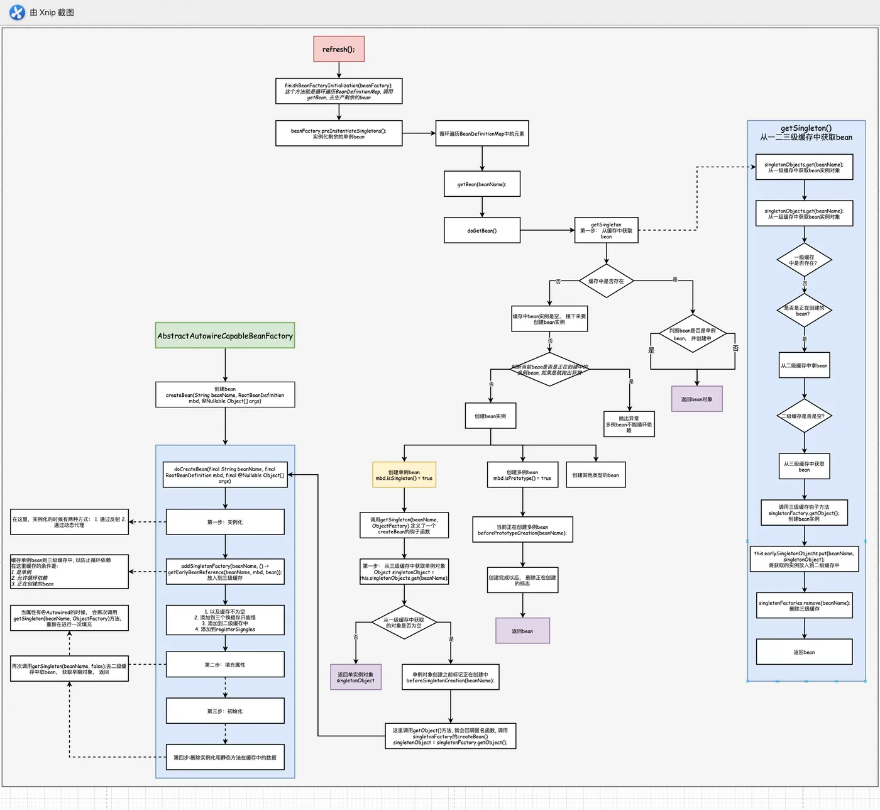
Task: Select the 创建bean实例 box
Action: tap(491, 416)
